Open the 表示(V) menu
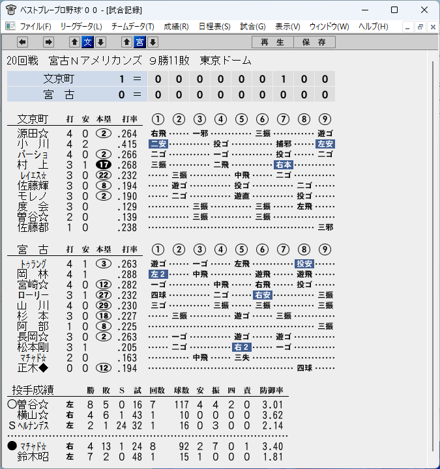The image size is (440, 469). (287, 27)
